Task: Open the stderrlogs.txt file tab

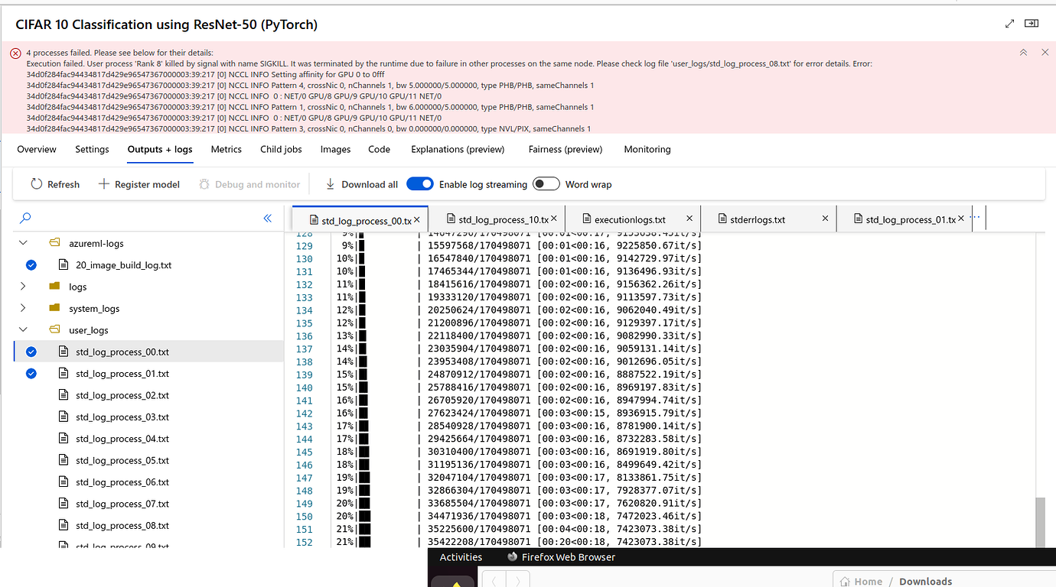Action: point(751,219)
